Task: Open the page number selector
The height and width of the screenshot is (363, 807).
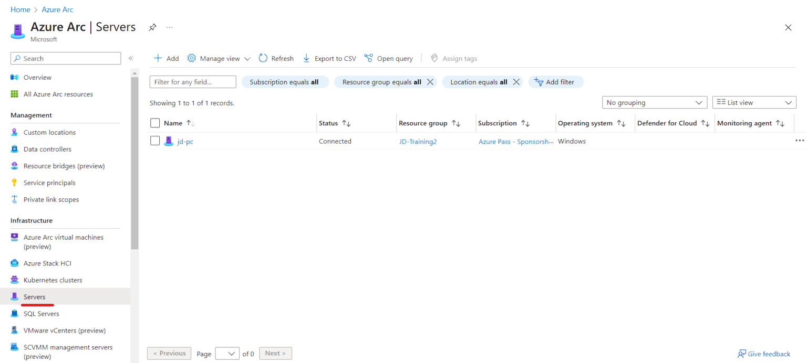Action: 227,353
